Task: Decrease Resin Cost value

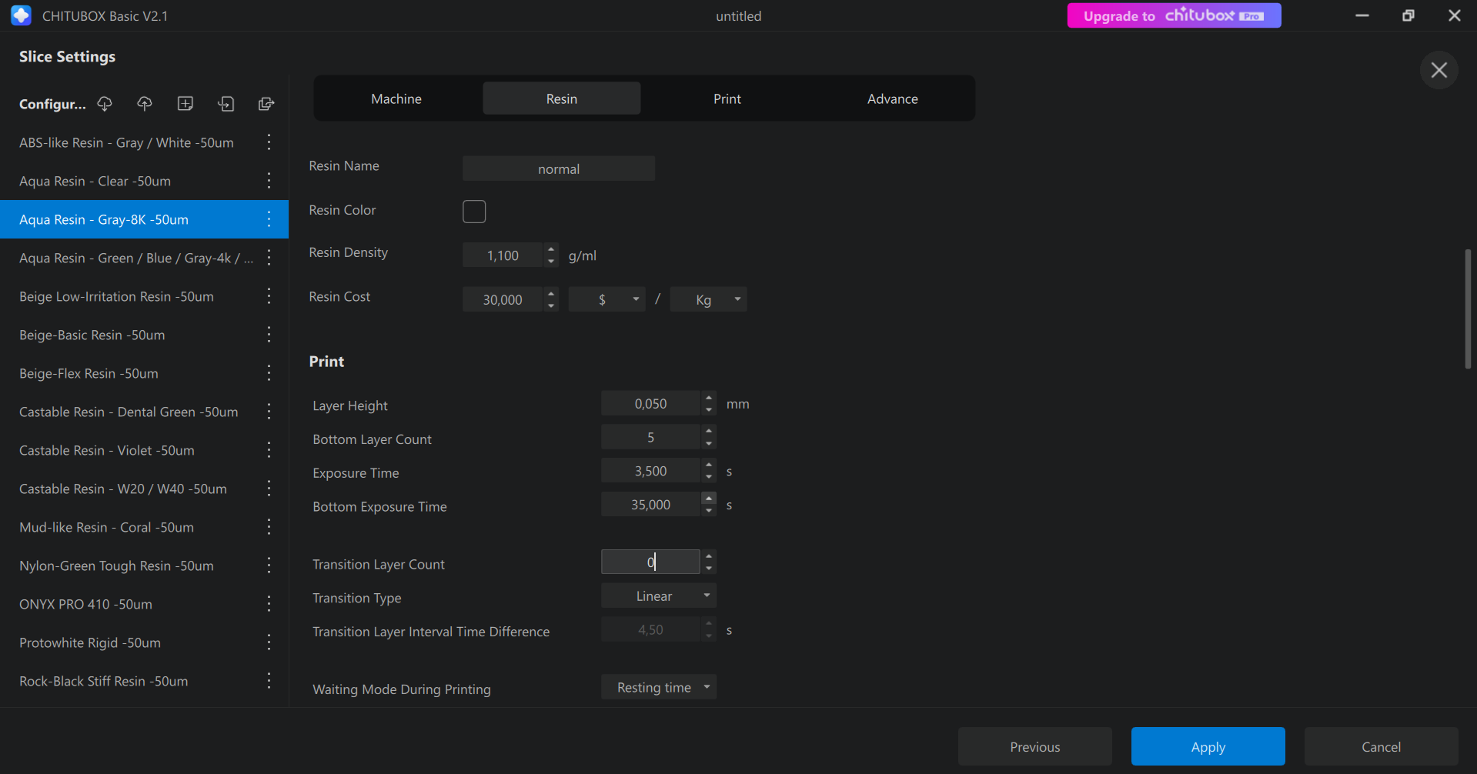Action: pos(551,305)
